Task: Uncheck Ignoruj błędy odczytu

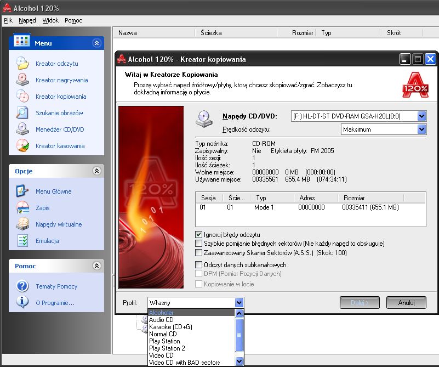Action: pyautogui.click(x=198, y=234)
